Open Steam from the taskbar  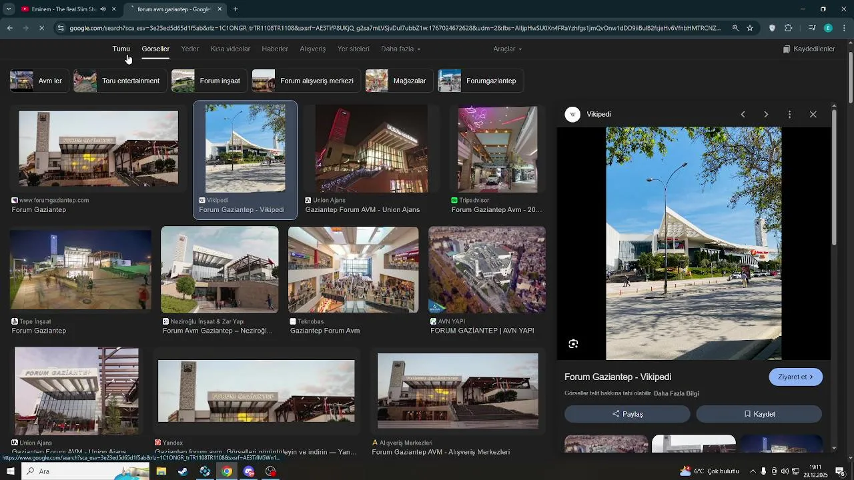pos(183,471)
